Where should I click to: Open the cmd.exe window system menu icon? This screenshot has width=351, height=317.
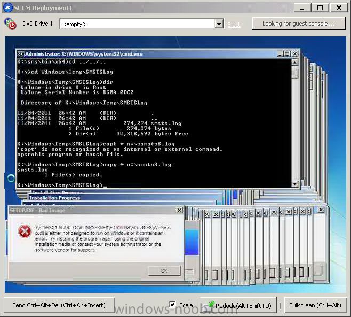[x=21, y=54]
